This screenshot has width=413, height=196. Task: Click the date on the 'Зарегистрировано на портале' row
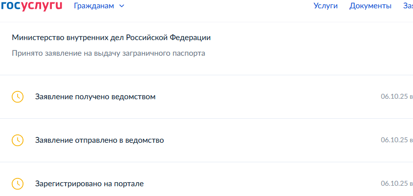394,184
